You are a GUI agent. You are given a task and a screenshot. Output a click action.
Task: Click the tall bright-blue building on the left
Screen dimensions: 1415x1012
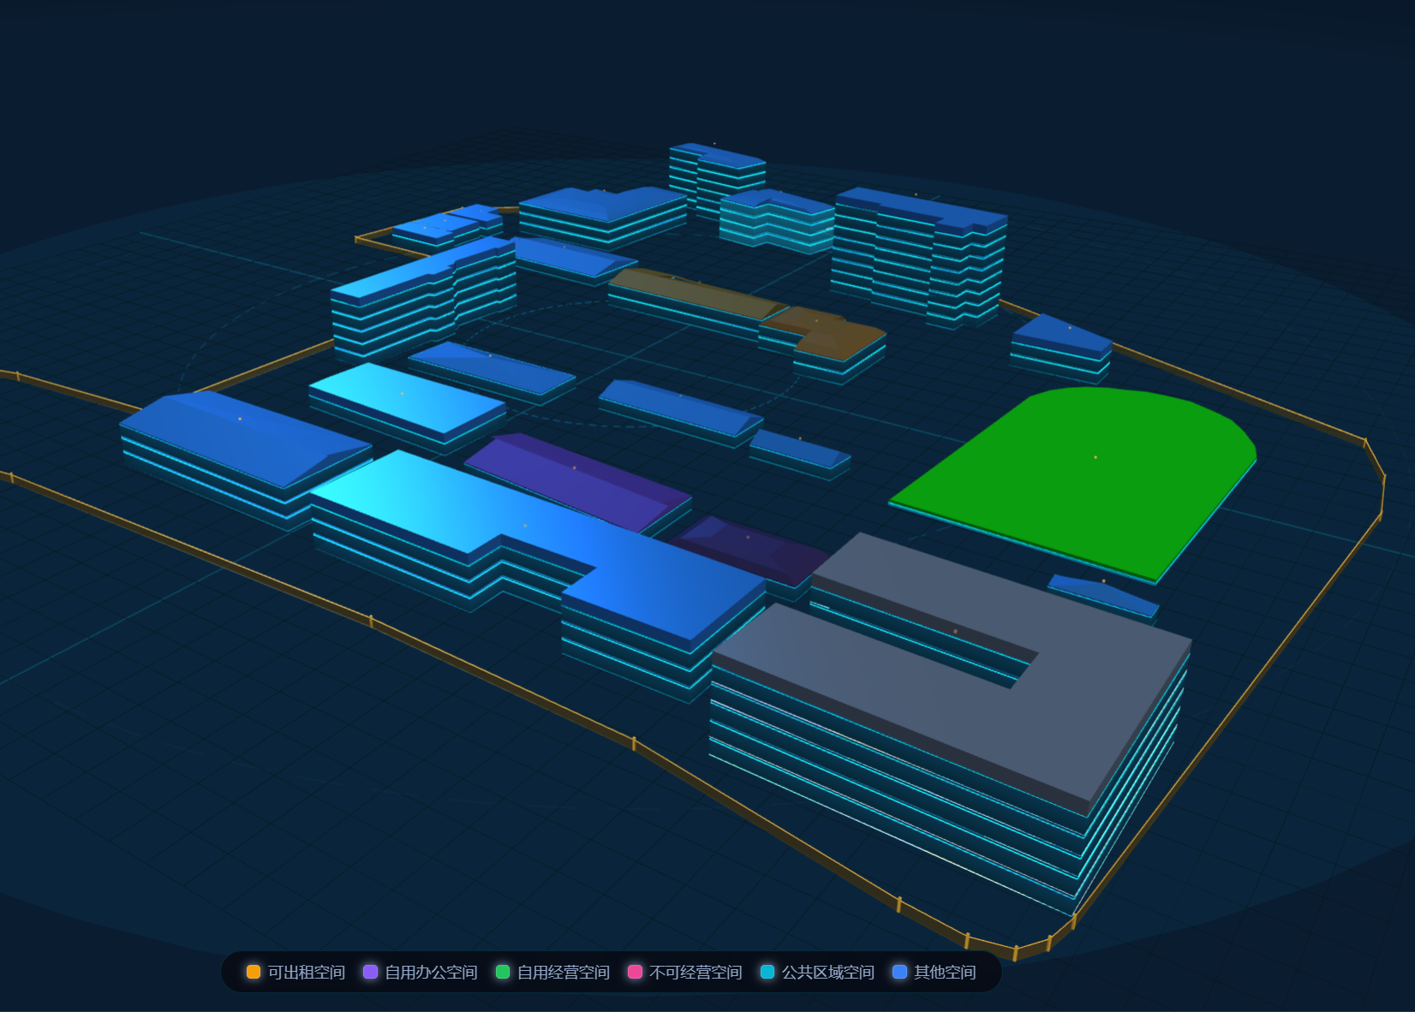click(x=424, y=295)
